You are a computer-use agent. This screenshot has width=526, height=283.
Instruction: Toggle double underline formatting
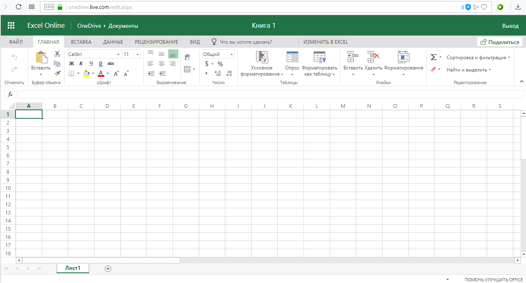pyautogui.click(x=101, y=63)
